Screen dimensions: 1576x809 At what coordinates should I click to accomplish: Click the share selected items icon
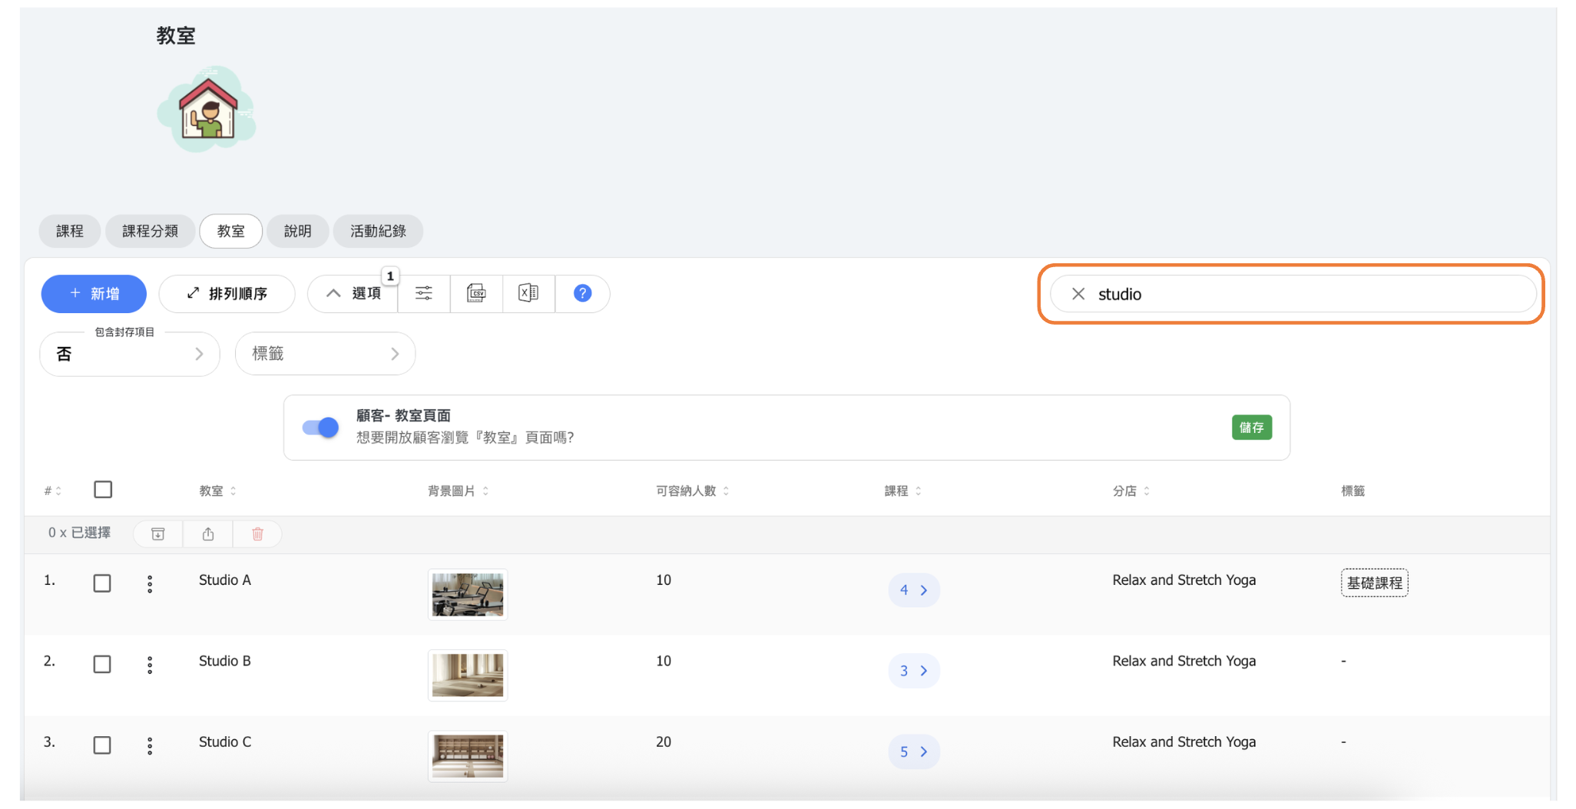click(x=208, y=534)
